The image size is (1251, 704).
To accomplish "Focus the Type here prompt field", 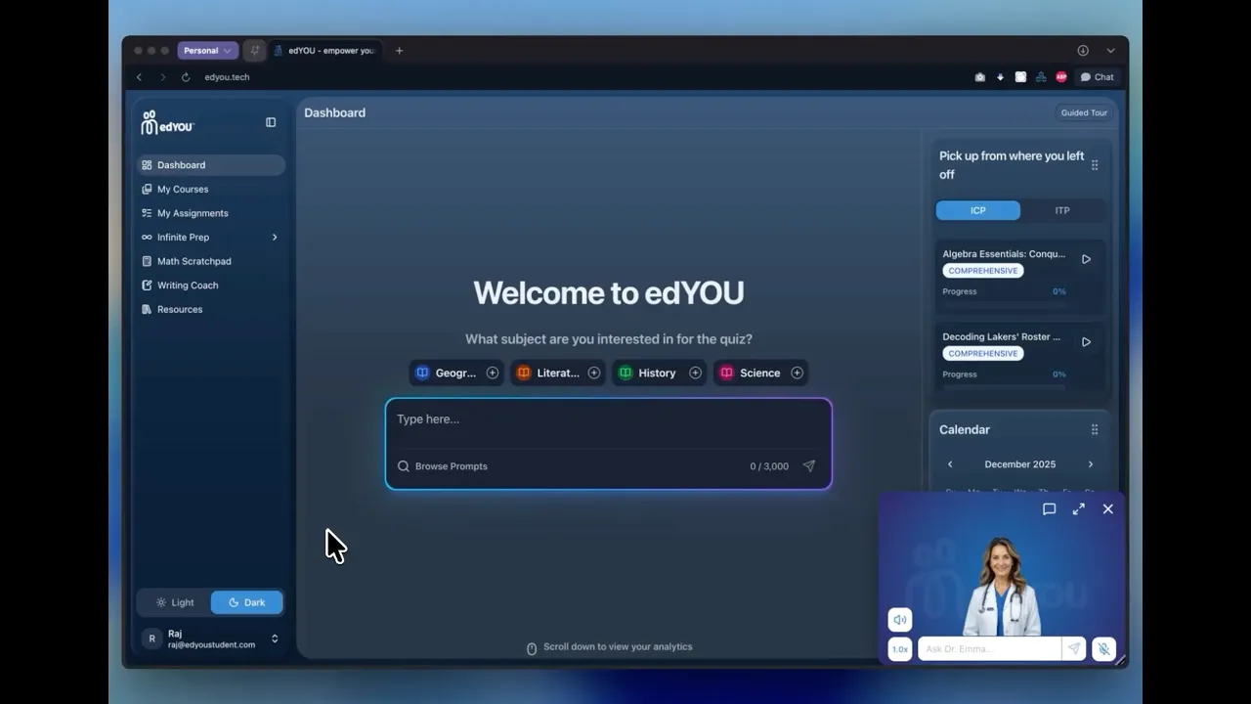I will [608, 419].
